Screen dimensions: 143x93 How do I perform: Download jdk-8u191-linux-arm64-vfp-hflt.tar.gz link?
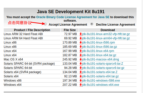(x=106, y=38)
